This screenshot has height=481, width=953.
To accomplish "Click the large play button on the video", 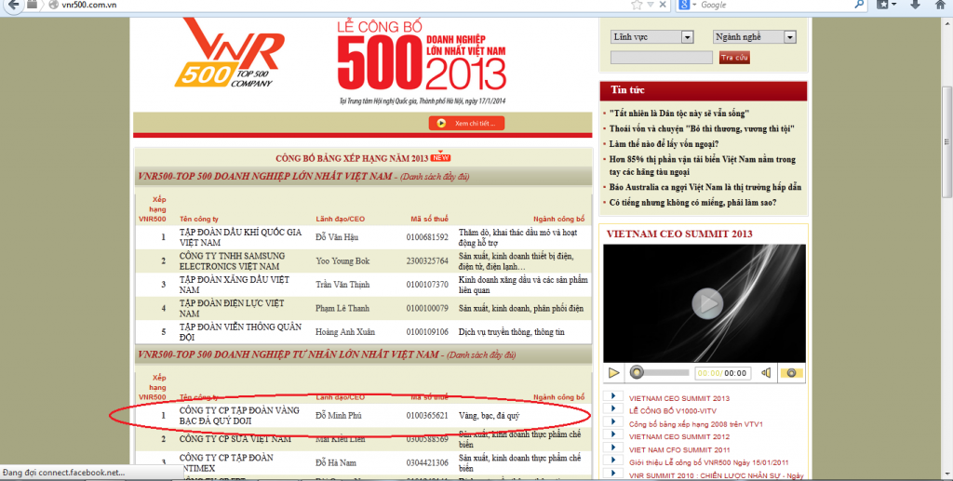I will click(x=707, y=303).
